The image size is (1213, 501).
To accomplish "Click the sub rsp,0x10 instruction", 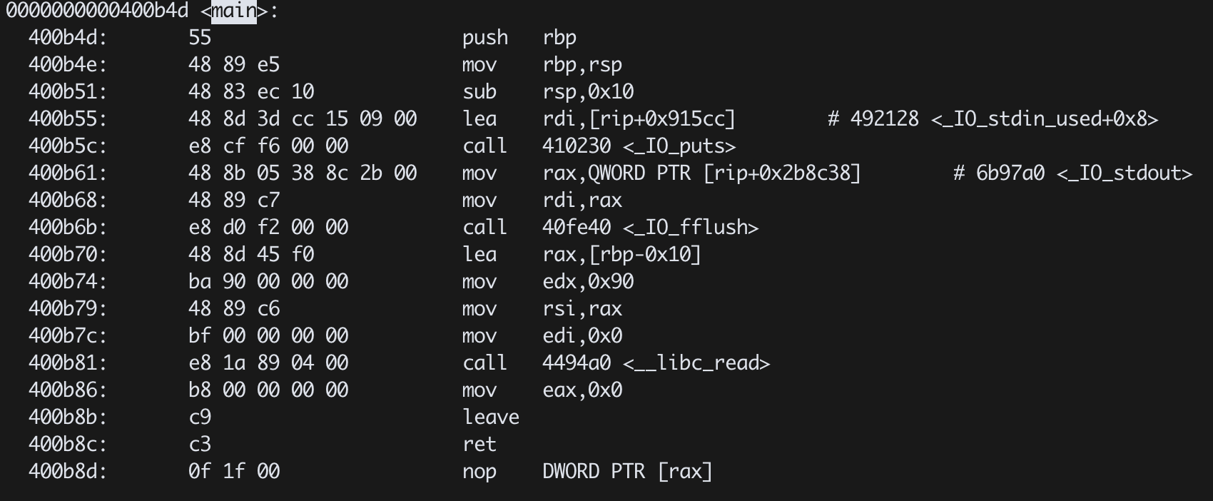I will pyautogui.click(x=548, y=92).
